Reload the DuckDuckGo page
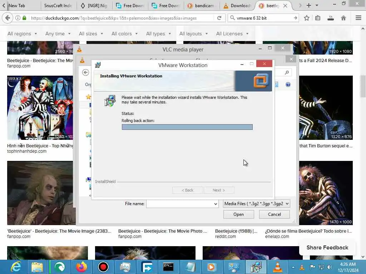Screen dimensions: 366x274 point(219,18)
